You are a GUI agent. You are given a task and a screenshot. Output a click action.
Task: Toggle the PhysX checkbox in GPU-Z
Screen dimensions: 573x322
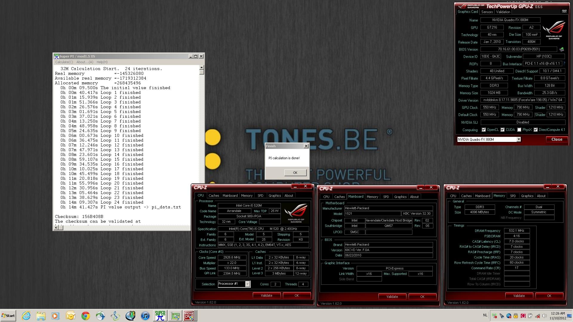coord(519,130)
